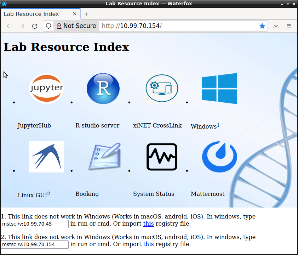Open a new tab with plus button
The height and width of the screenshot is (255, 298).
86,14
